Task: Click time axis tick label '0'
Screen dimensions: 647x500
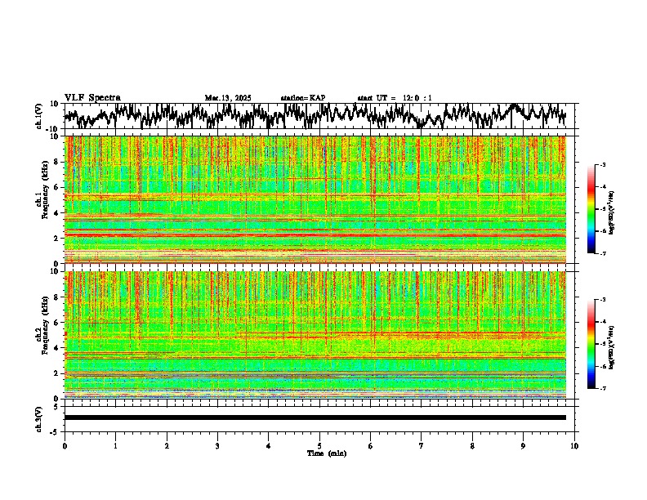Action: click(65, 446)
